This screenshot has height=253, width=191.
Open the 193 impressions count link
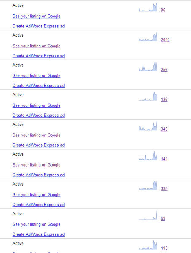[x=164, y=248]
